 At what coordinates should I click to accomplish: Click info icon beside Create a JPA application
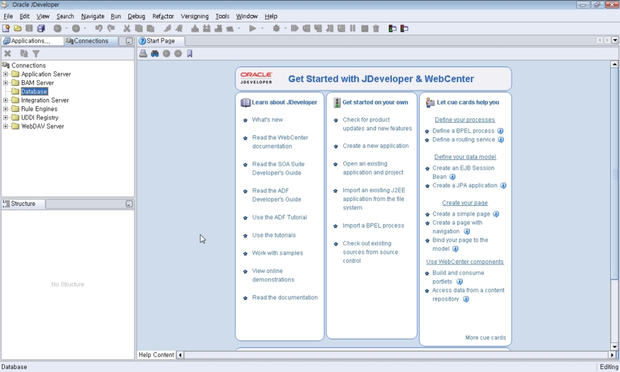503,185
